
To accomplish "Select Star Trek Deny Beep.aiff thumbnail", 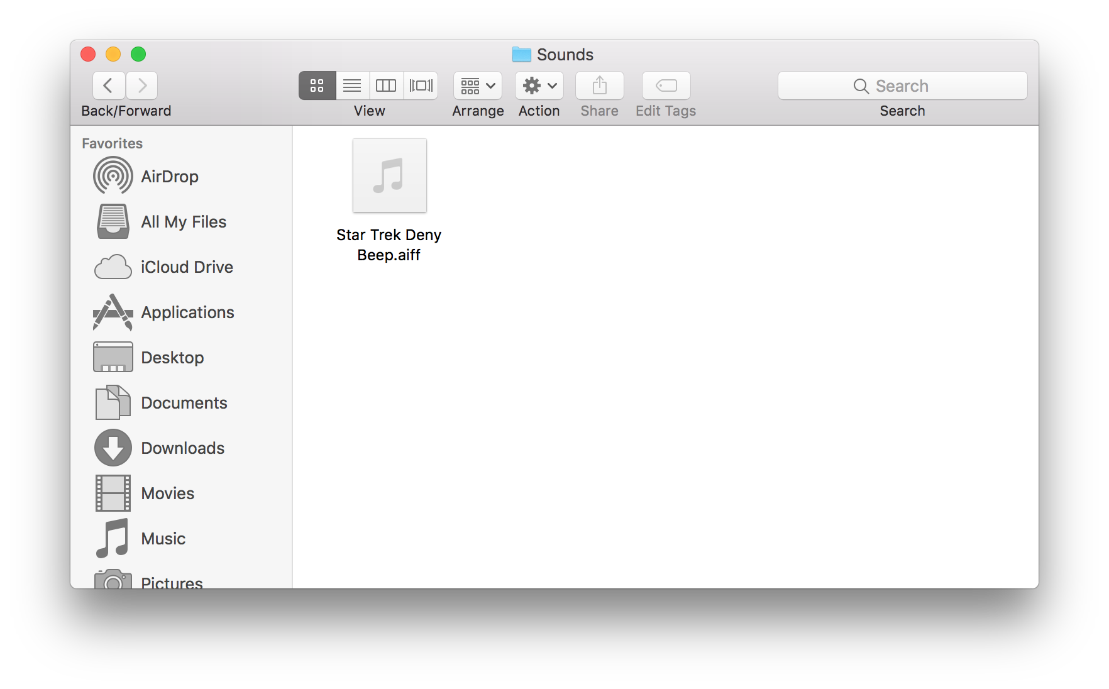I will pos(390,175).
